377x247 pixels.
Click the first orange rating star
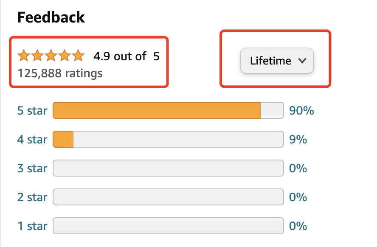pos(24,56)
